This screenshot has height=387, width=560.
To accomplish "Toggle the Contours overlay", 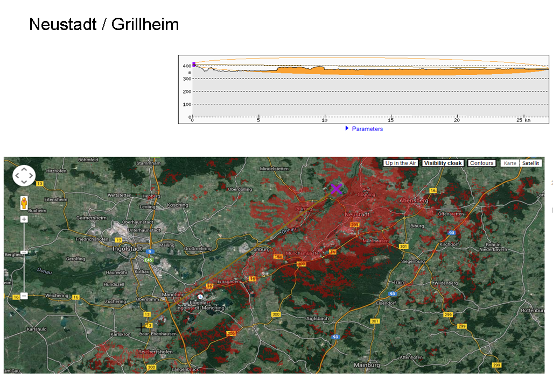I will tap(481, 163).
